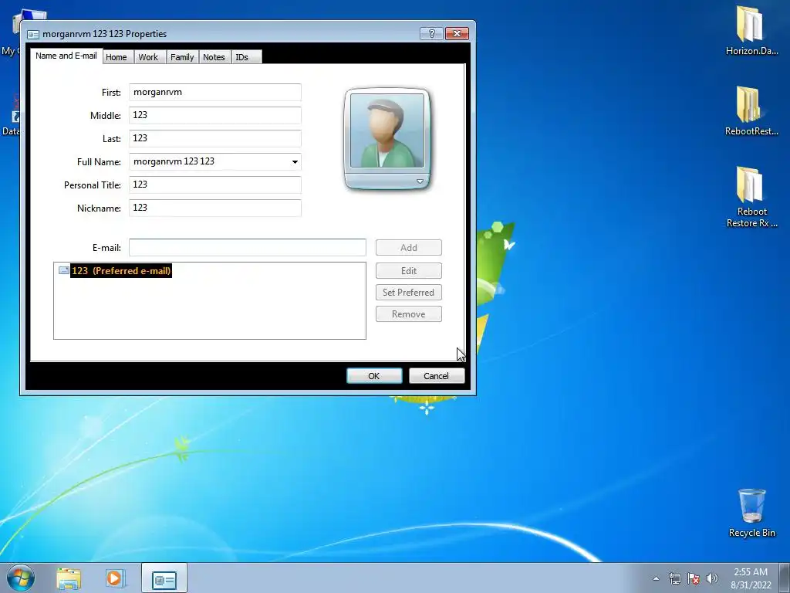Click the Recycle Bin icon
790x593 pixels.
point(751,513)
